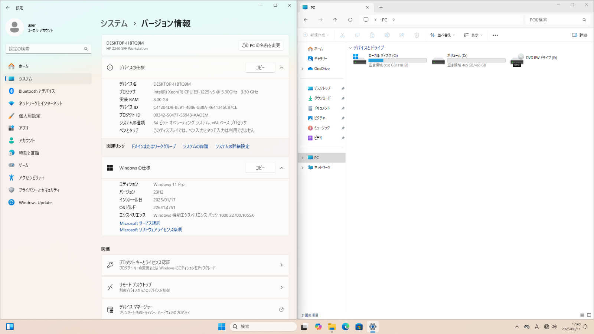Collapse the Device specifications section chevron
Viewport: 594px width, 334px height.
[281, 68]
